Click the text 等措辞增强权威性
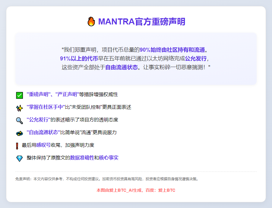The height and width of the screenshot is (208, 272). click(99, 94)
